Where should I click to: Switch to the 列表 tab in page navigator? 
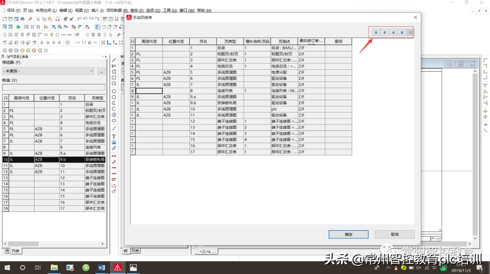click(15, 251)
